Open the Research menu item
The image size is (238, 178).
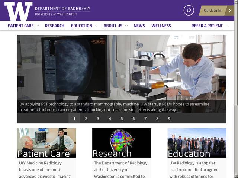(x=55, y=26)
